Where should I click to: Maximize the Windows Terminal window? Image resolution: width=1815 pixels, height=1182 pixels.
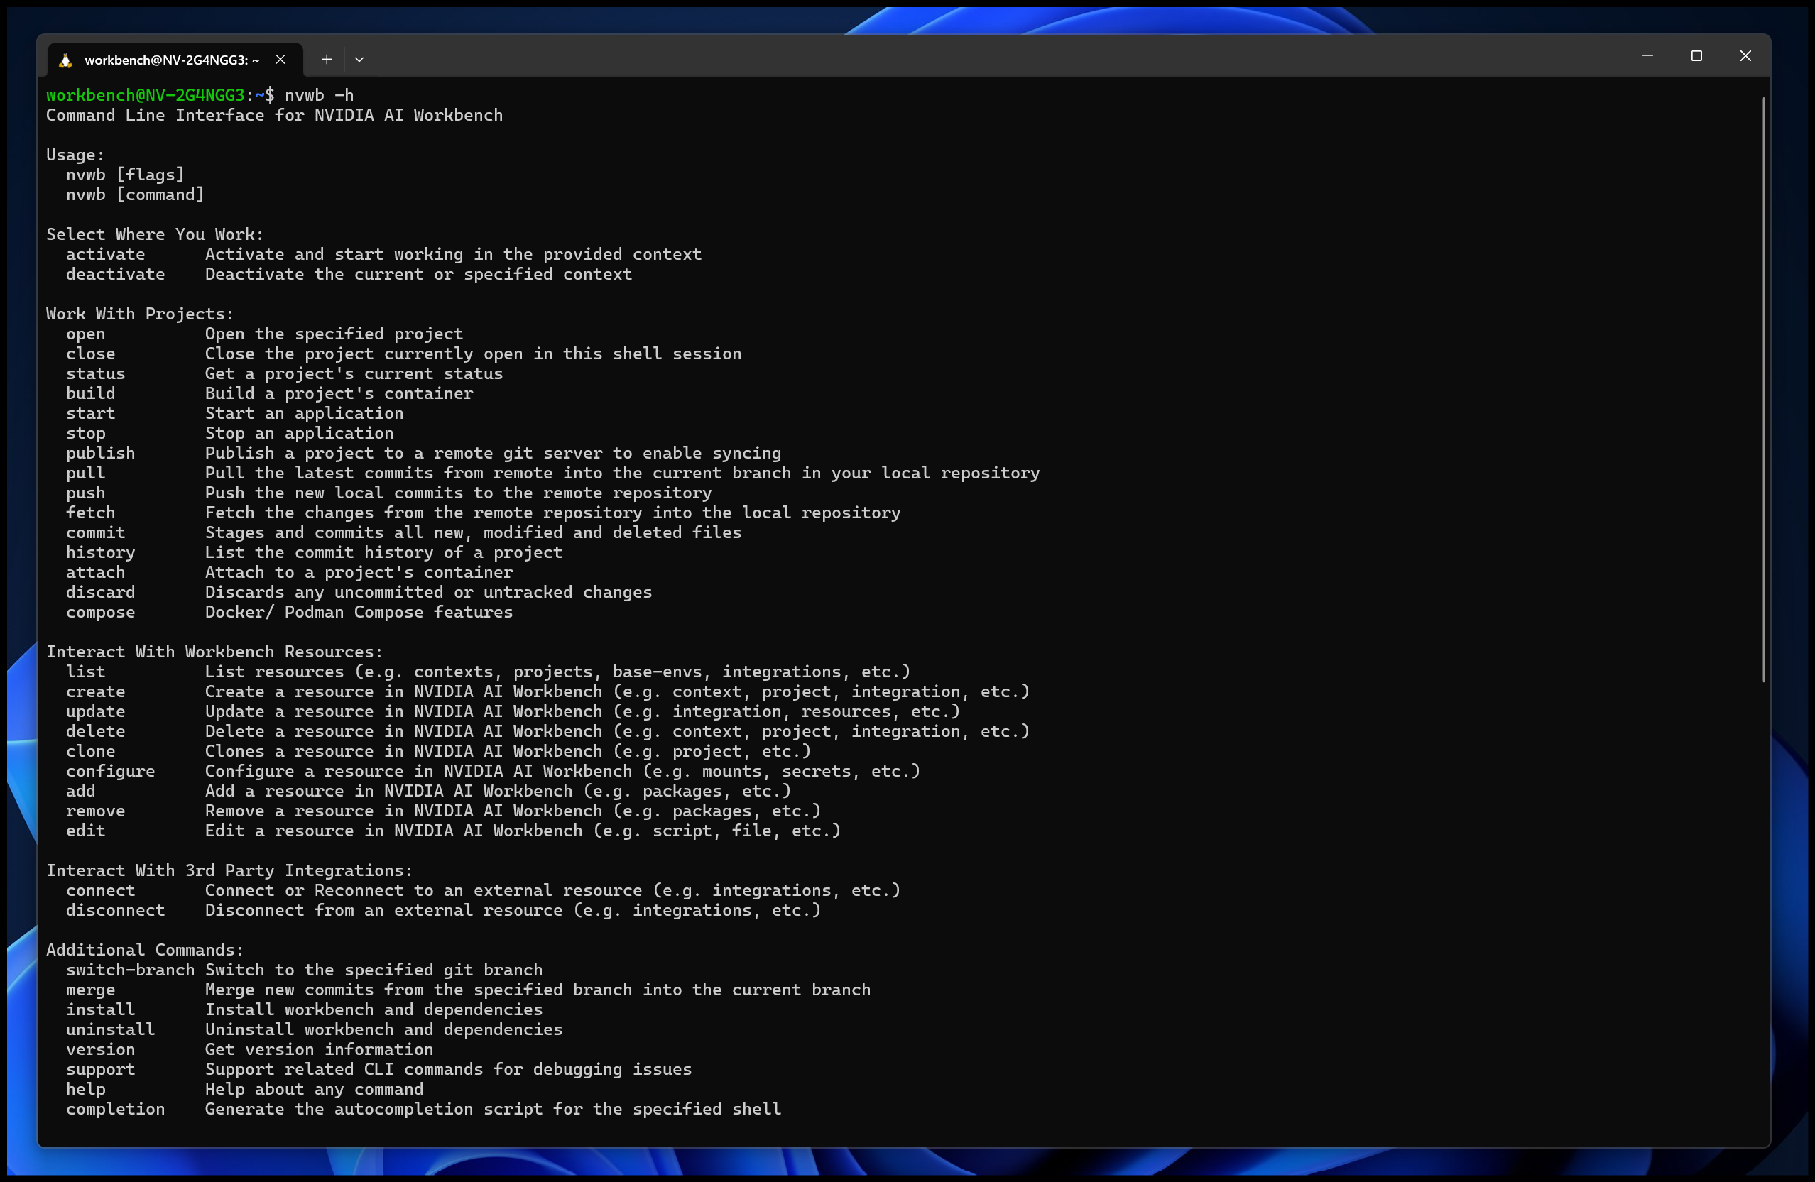1696,55
